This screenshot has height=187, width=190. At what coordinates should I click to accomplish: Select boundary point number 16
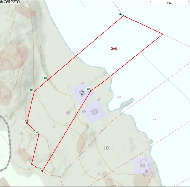[x=39, y=134]
